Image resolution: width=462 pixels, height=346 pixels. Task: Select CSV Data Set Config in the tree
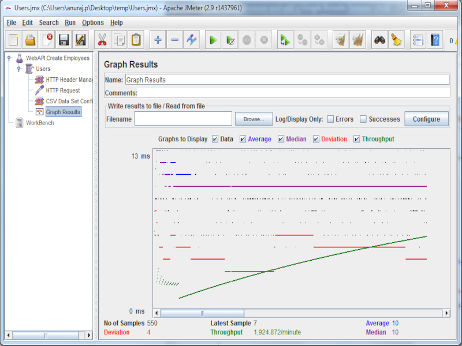(x=69, y=101)
